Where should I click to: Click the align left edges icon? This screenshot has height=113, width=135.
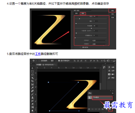[x=75, y=61]
